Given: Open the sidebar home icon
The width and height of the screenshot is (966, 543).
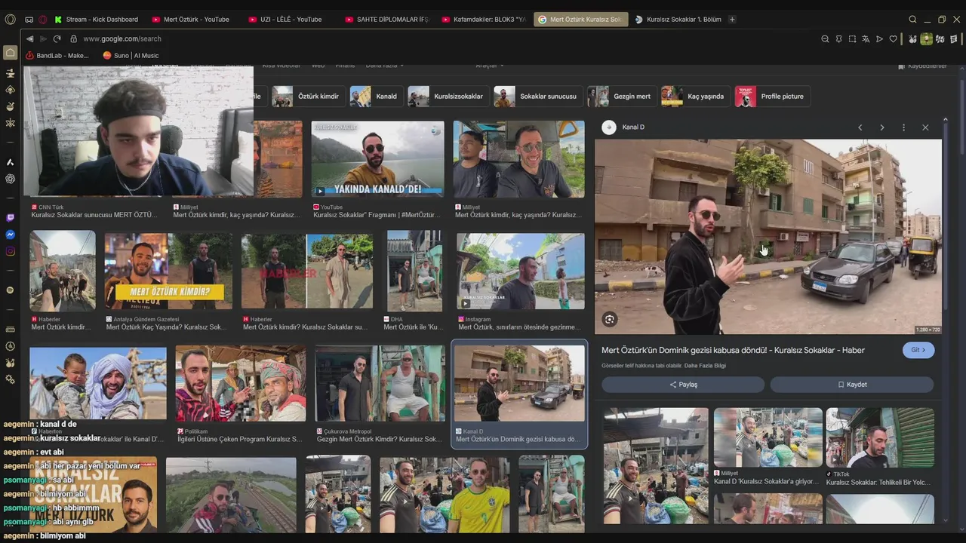Looking at the screenshot, I should click(10, 53).
